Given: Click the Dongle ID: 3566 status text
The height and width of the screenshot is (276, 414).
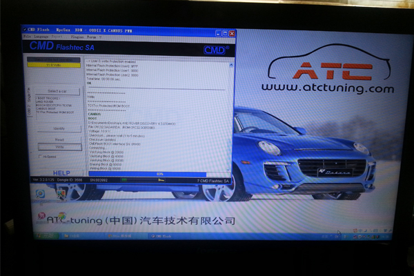Looking at the screenshot, I should [x=70, y=180].
